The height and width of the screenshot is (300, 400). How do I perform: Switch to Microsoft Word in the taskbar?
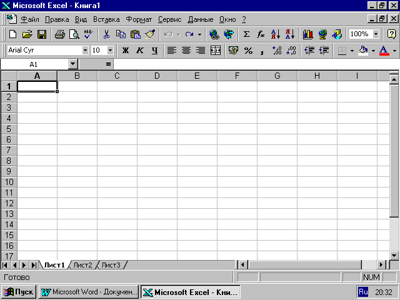pyautogui.click(x=89, y=292)
